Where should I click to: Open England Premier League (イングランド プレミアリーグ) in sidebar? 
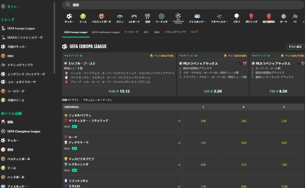pyautogui.click(x=26, y=74)
